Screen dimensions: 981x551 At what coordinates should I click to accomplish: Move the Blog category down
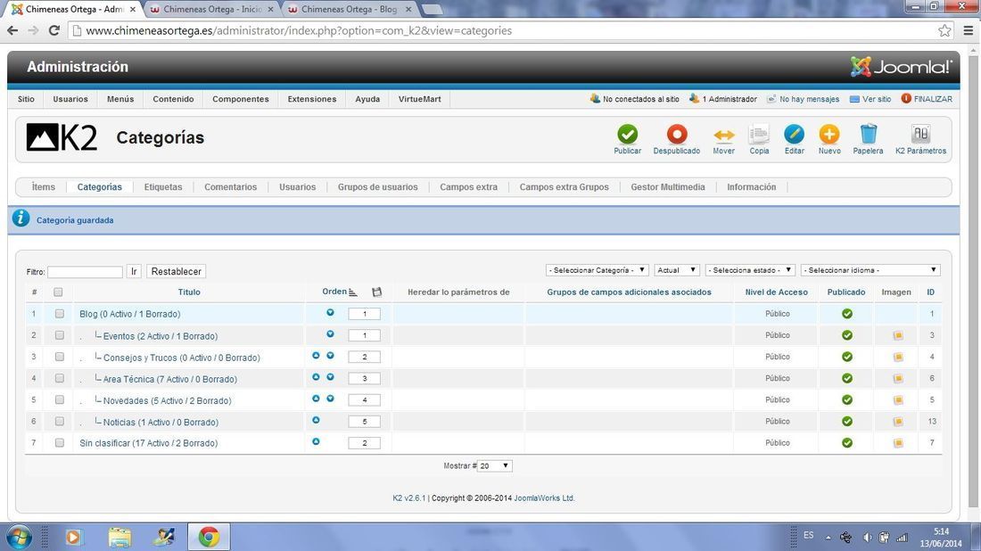(330, 313)
